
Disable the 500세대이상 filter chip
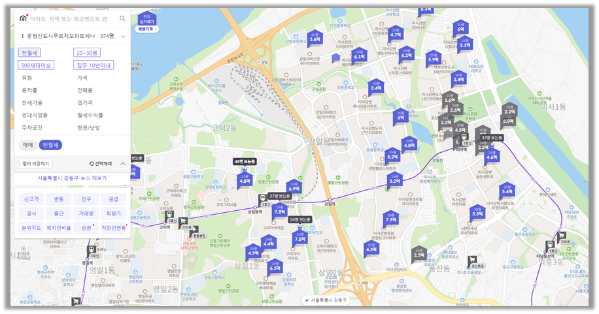click(37, 65)
